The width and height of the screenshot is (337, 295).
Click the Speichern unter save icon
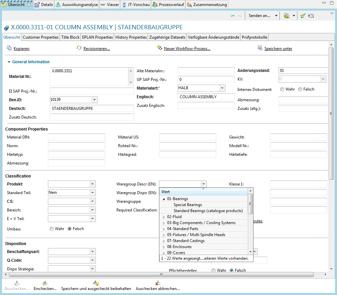[260, 48]
